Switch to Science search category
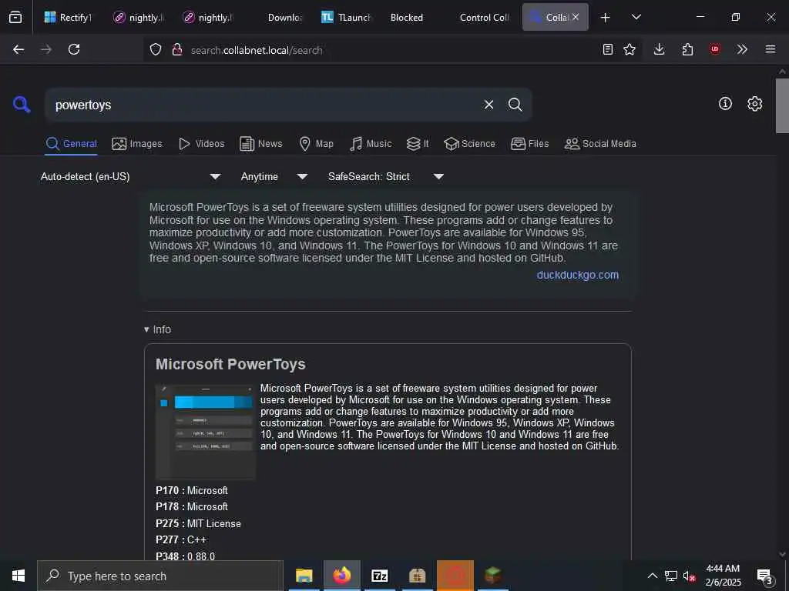 [469, 144]
